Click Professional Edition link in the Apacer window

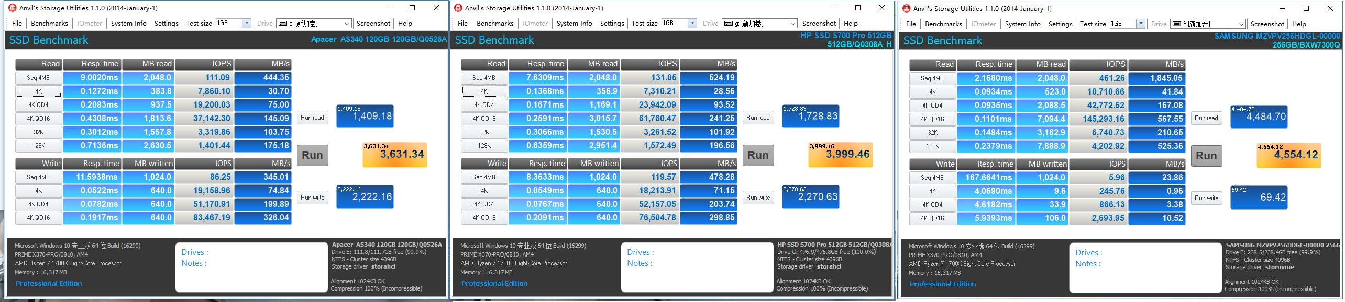point(49,284)
